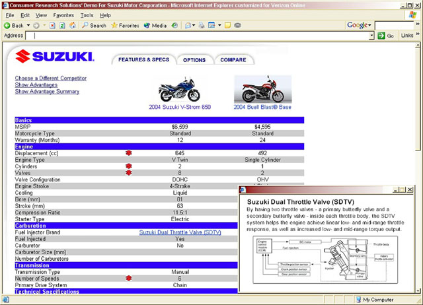Expand the Google toolbar overflow chevron
This screenshot has height=305, width=423.
[x=418, y=24]
